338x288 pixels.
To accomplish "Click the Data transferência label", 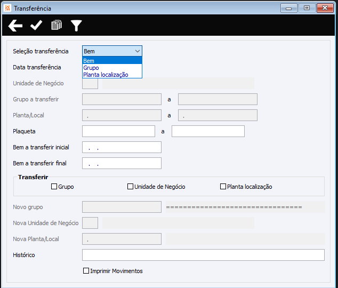I will (x=37, y=67).
